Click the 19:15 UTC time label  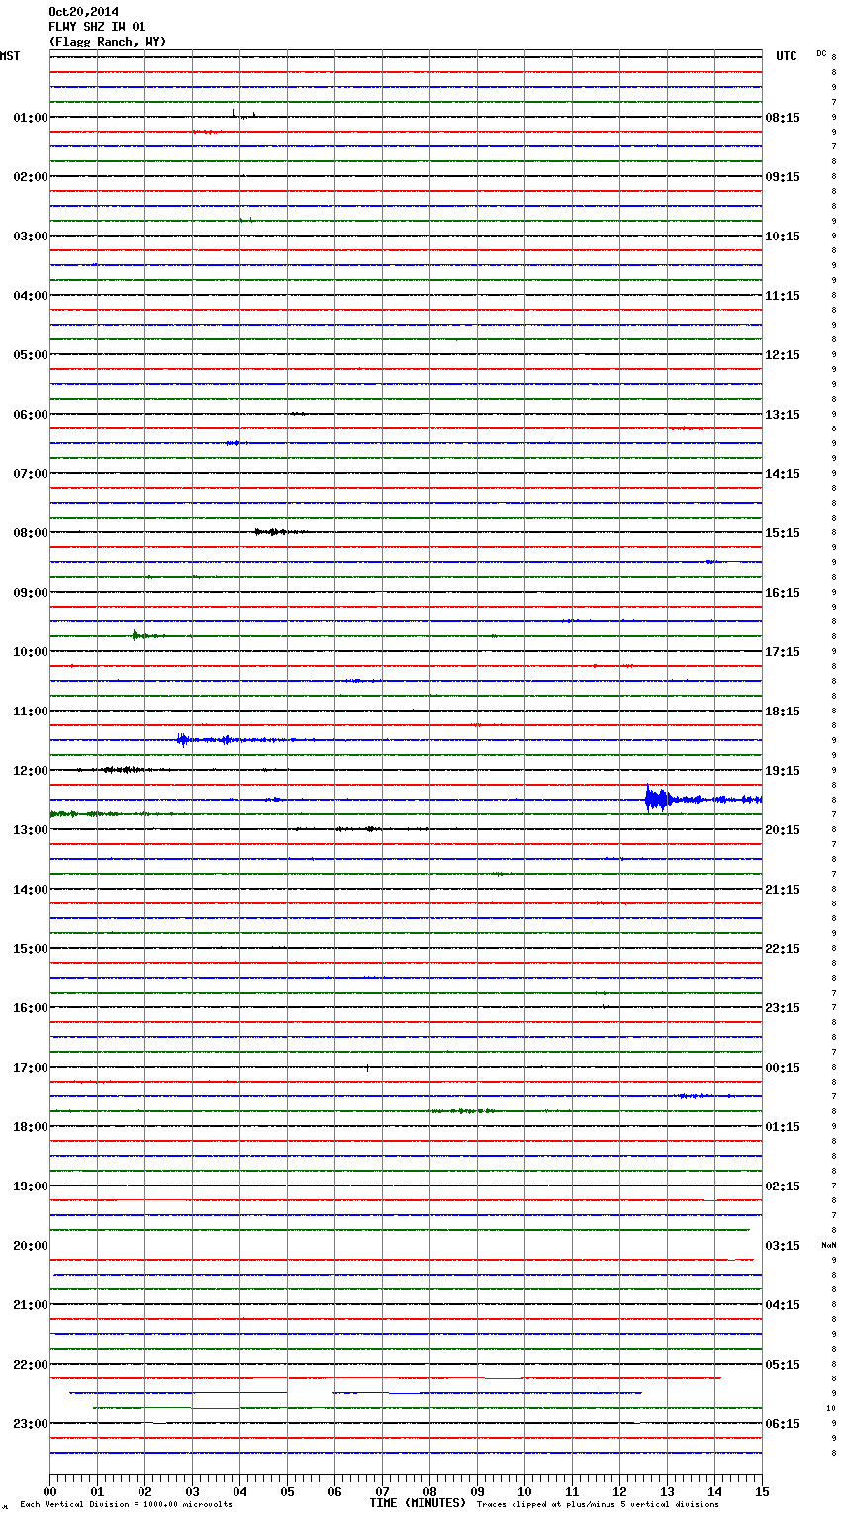pos(783,771)
